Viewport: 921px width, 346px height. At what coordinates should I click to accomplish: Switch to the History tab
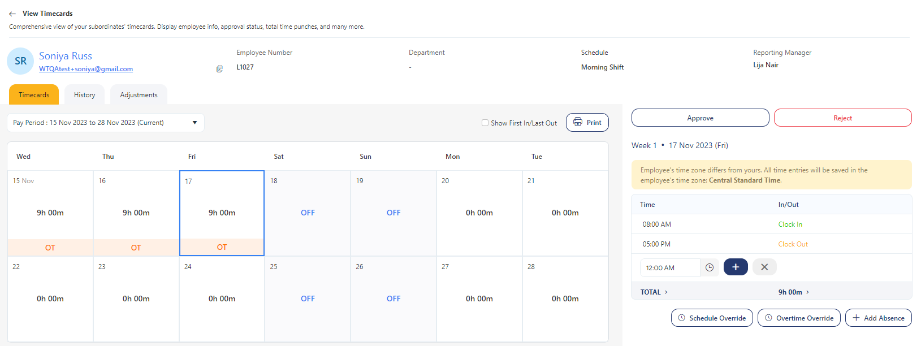[84, 95]
